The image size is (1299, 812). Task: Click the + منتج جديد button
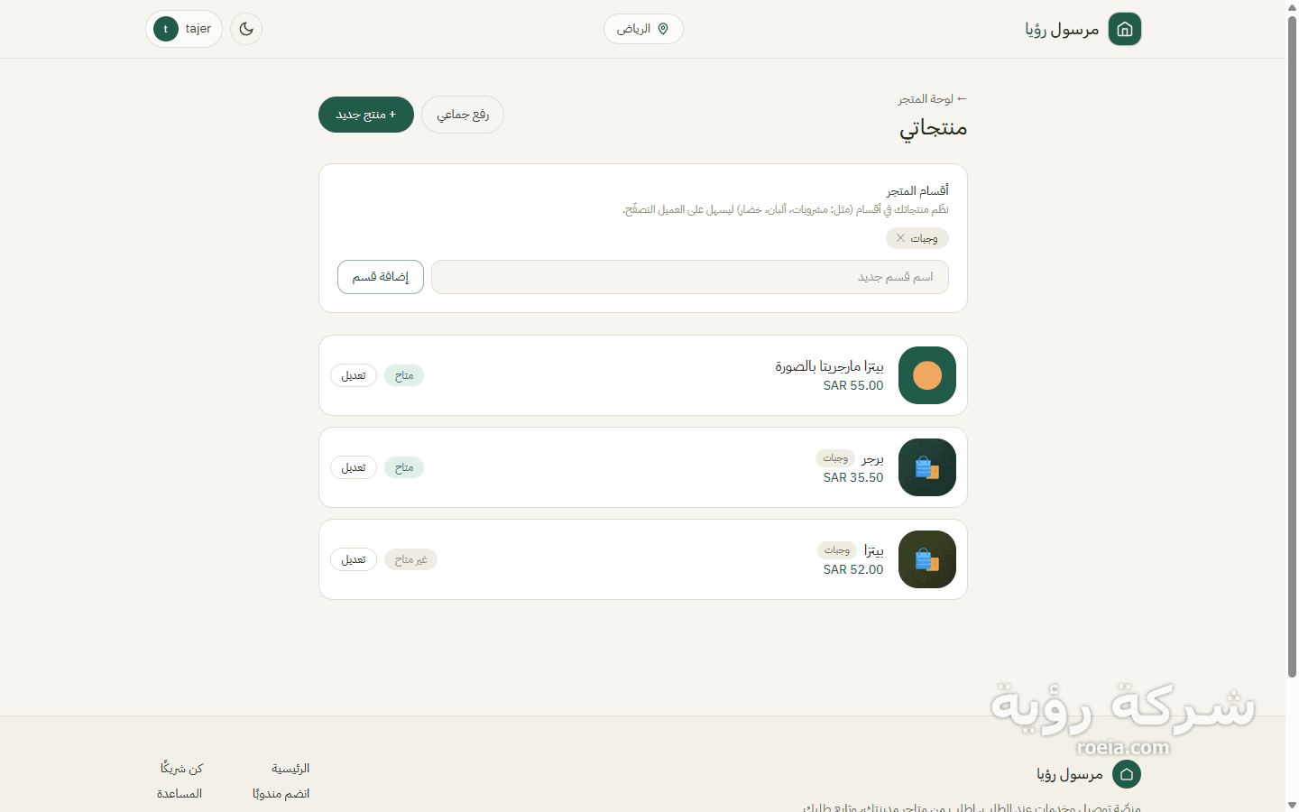[x=366, y=115]
